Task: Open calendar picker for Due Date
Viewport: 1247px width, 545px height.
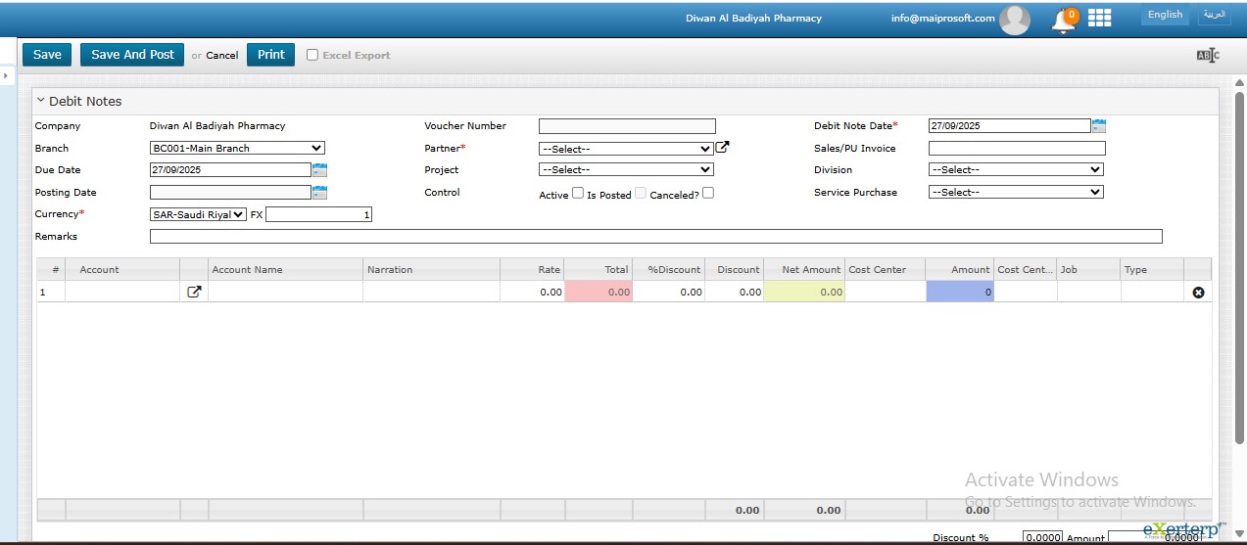Action: tap(318, 170)
